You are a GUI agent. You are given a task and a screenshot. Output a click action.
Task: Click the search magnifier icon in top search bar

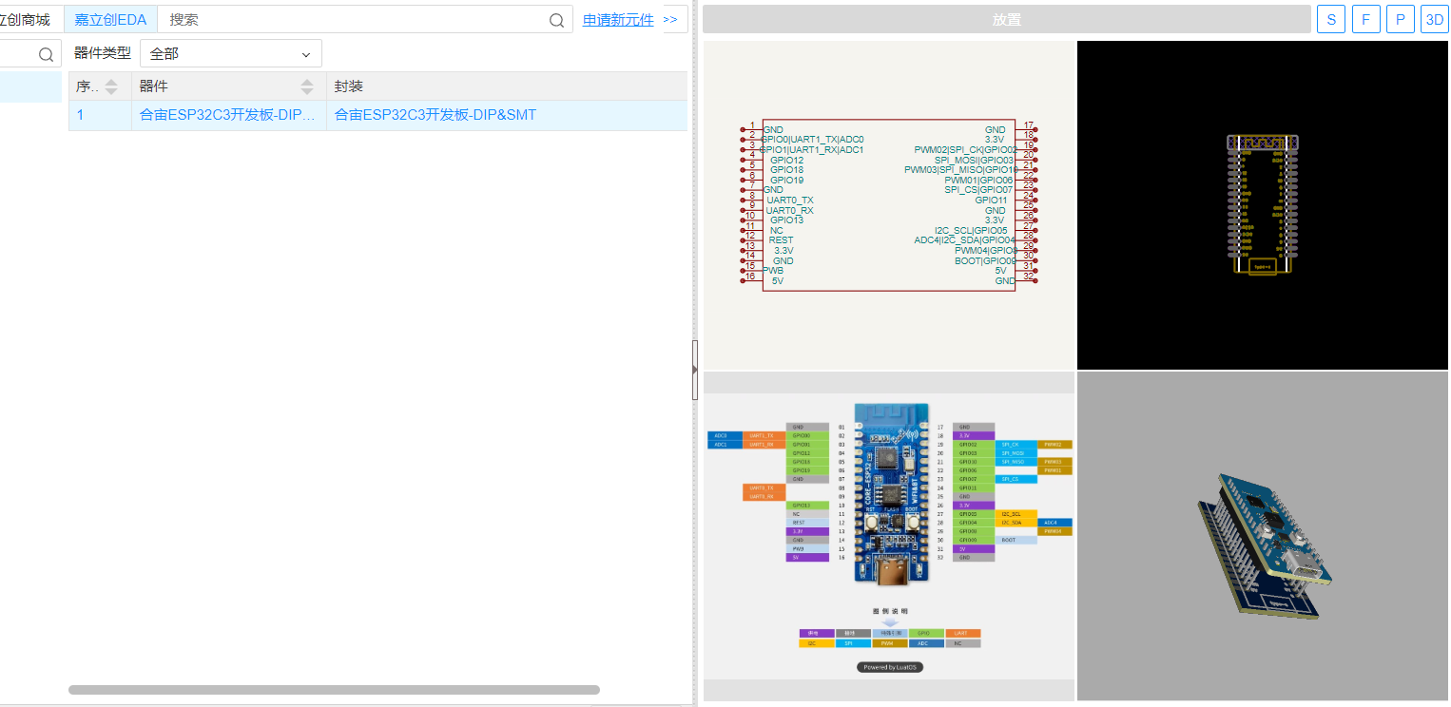[557, 20]
